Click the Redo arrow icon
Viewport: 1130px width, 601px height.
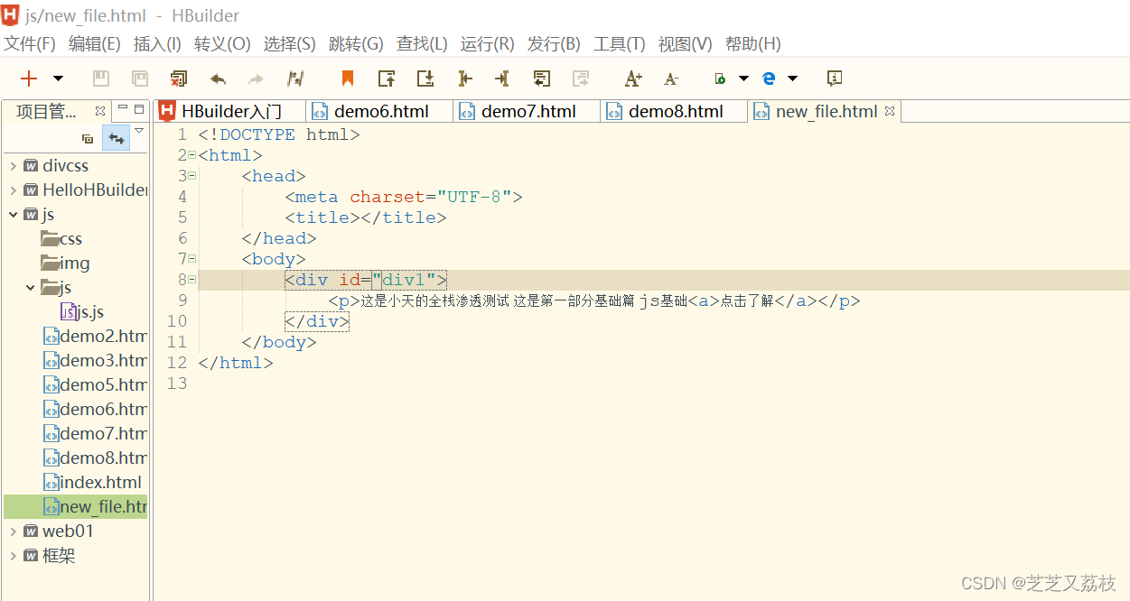[x=256, y=79]
